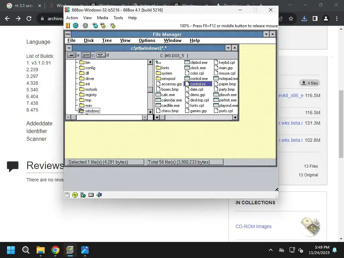Viewport: 344px width, 258px height.
Task: Click the 86Box hard reset icon
Action: 76,26
